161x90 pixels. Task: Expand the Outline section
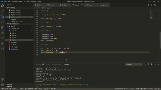pos(10,84)
